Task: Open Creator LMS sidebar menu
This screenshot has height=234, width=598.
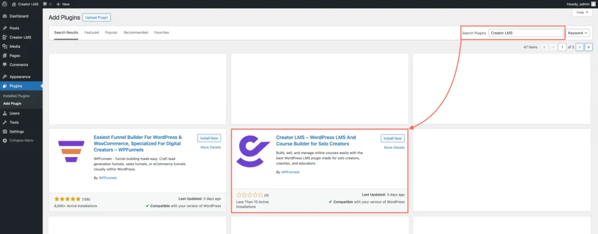Action: tap(22, 37)
